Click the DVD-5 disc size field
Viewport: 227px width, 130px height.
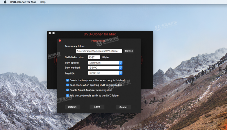(x=94, y=57)
